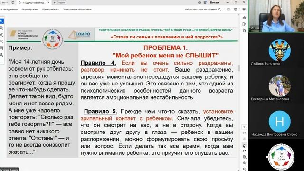Click the red quote Мой ребенок меня не СЛЫШИТ

(x=165, y=56)
